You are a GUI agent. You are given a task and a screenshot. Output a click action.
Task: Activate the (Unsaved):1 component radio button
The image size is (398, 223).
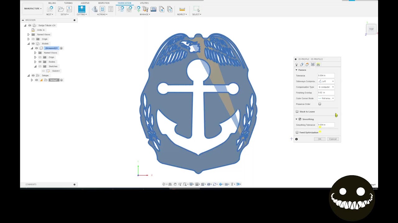[x=61, y=48]
